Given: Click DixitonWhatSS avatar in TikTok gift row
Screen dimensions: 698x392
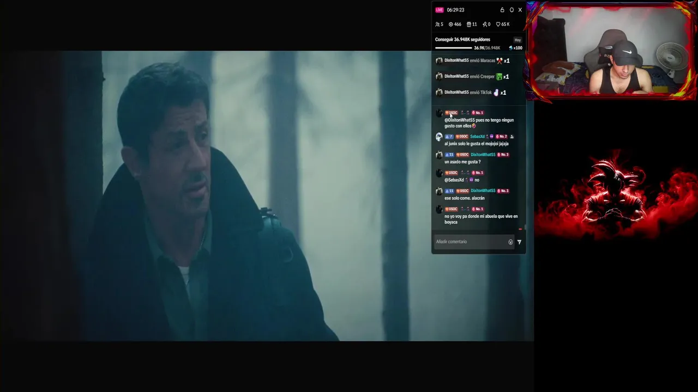Looking at the screenshot, I should [439, 92].
